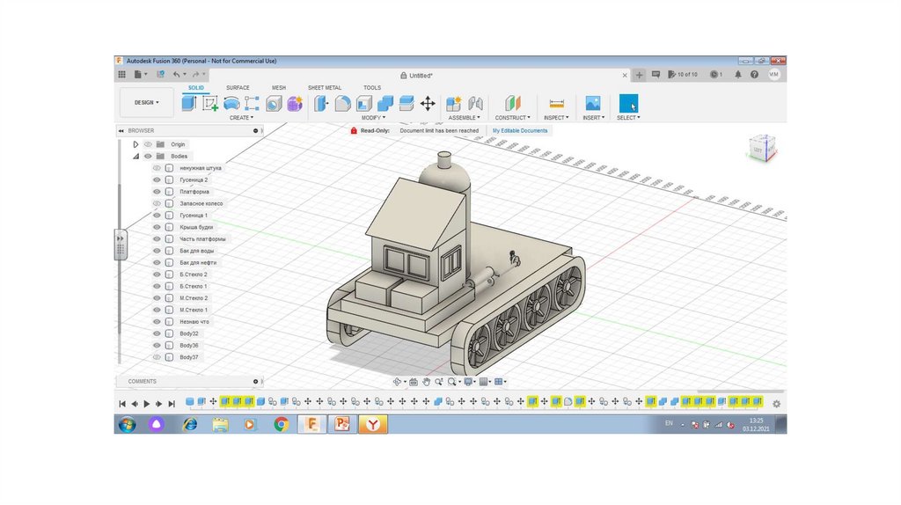The width and height of the screenshot is (901, 505).
Task: Collapse the Bodies folder
Action: 136,156
